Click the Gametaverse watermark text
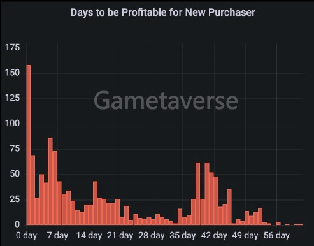314x246 pixels. click(166, 100)
